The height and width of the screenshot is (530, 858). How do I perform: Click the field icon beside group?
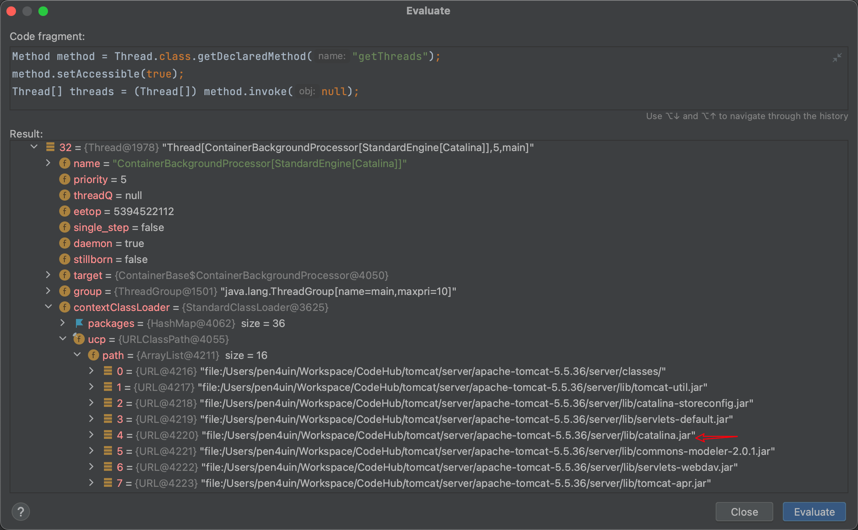coord(65,291)
